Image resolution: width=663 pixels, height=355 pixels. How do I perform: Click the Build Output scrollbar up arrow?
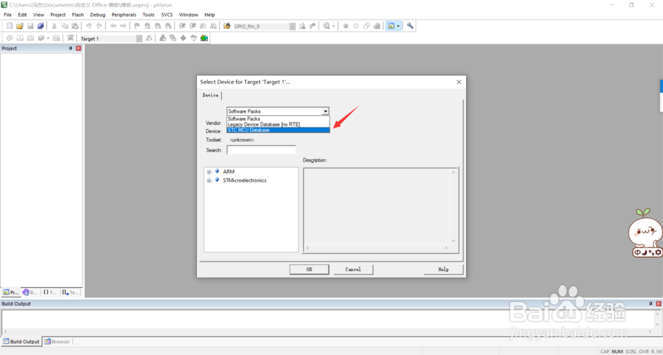[x=657, y=315]
